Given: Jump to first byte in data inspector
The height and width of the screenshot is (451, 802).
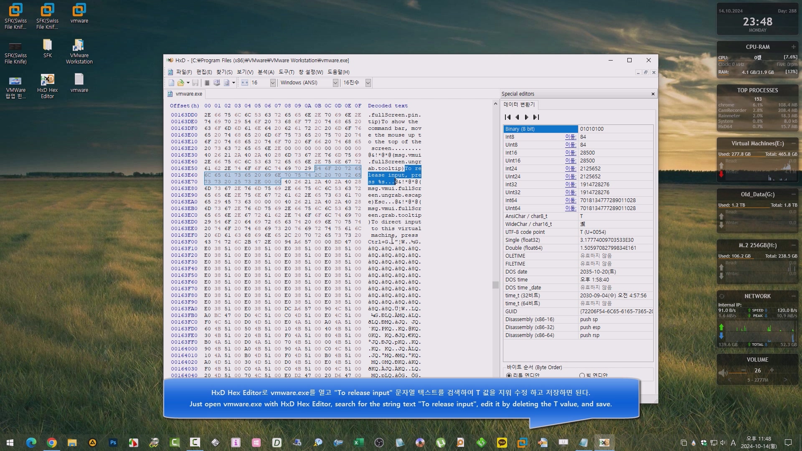Looking at the screenshot, I should point(508,117).
